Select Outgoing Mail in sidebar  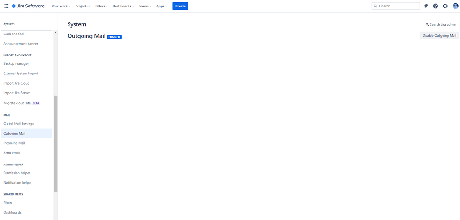tap(26, 133)
